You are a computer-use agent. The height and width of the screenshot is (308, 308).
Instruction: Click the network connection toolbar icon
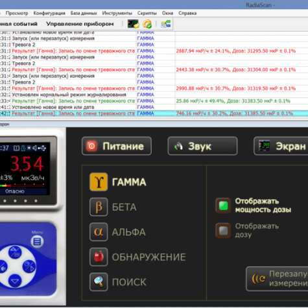(166, 24)
